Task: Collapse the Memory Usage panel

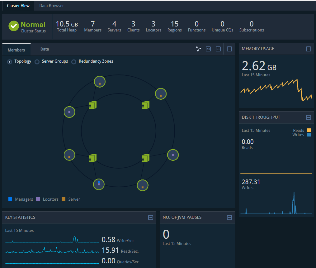Action: 308,49
